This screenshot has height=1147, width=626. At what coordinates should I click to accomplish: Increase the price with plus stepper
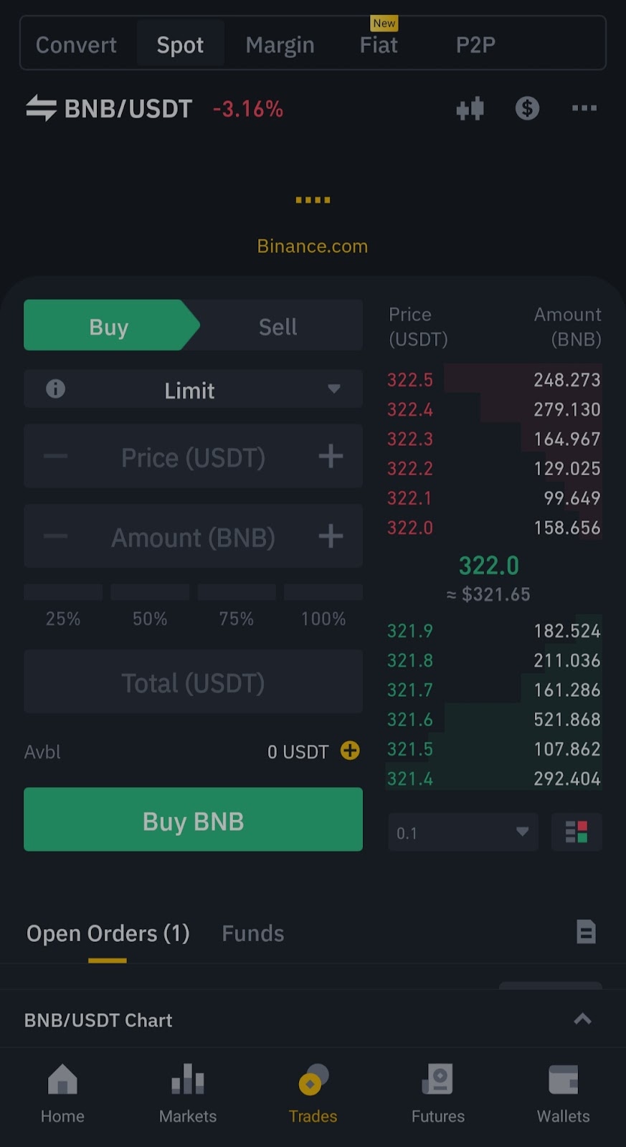(x=331, y=456)
